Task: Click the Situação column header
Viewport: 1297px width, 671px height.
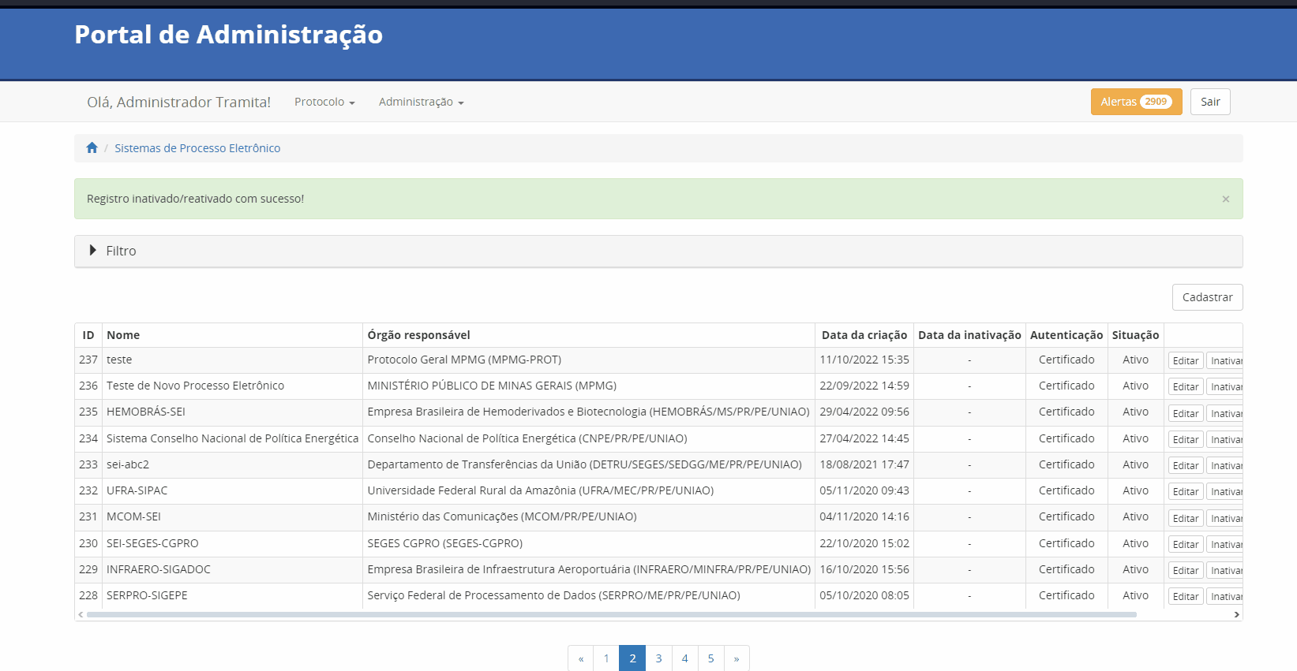Action: click(1135, 335)
